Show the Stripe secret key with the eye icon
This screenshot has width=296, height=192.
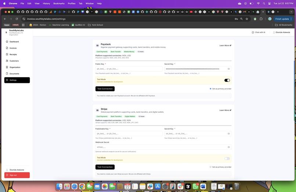[228, 134]
